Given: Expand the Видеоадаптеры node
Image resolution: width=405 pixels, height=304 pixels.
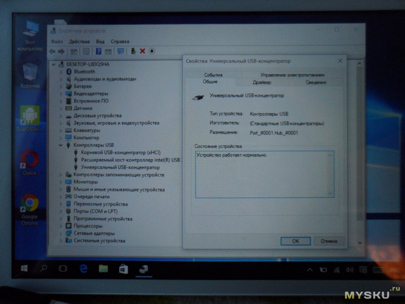Looking at the screenshot, I should 61,94.
